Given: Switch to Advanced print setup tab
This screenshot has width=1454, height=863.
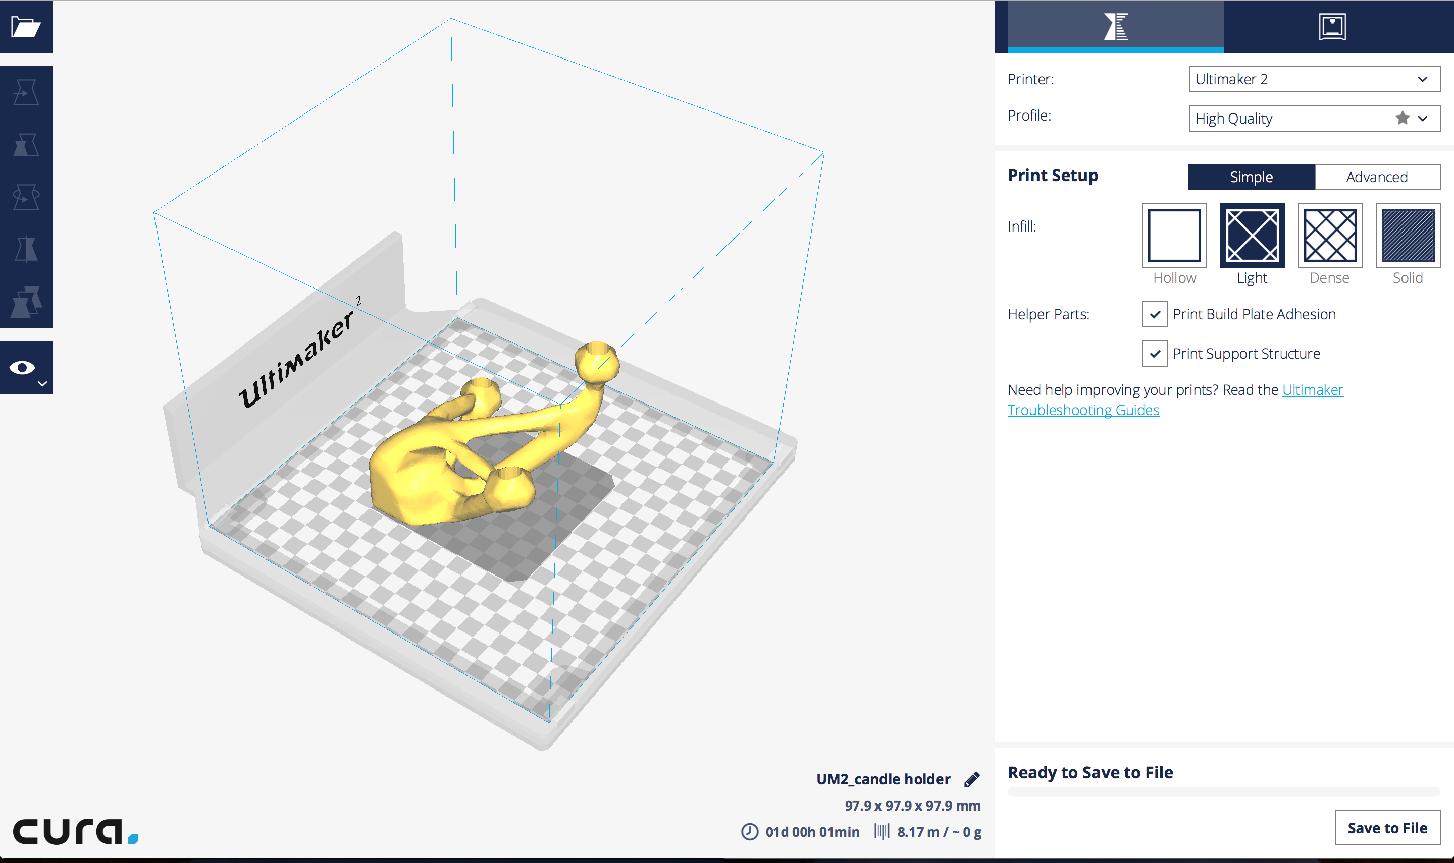Looking at the screenshot, I should tap(1376, 176).
